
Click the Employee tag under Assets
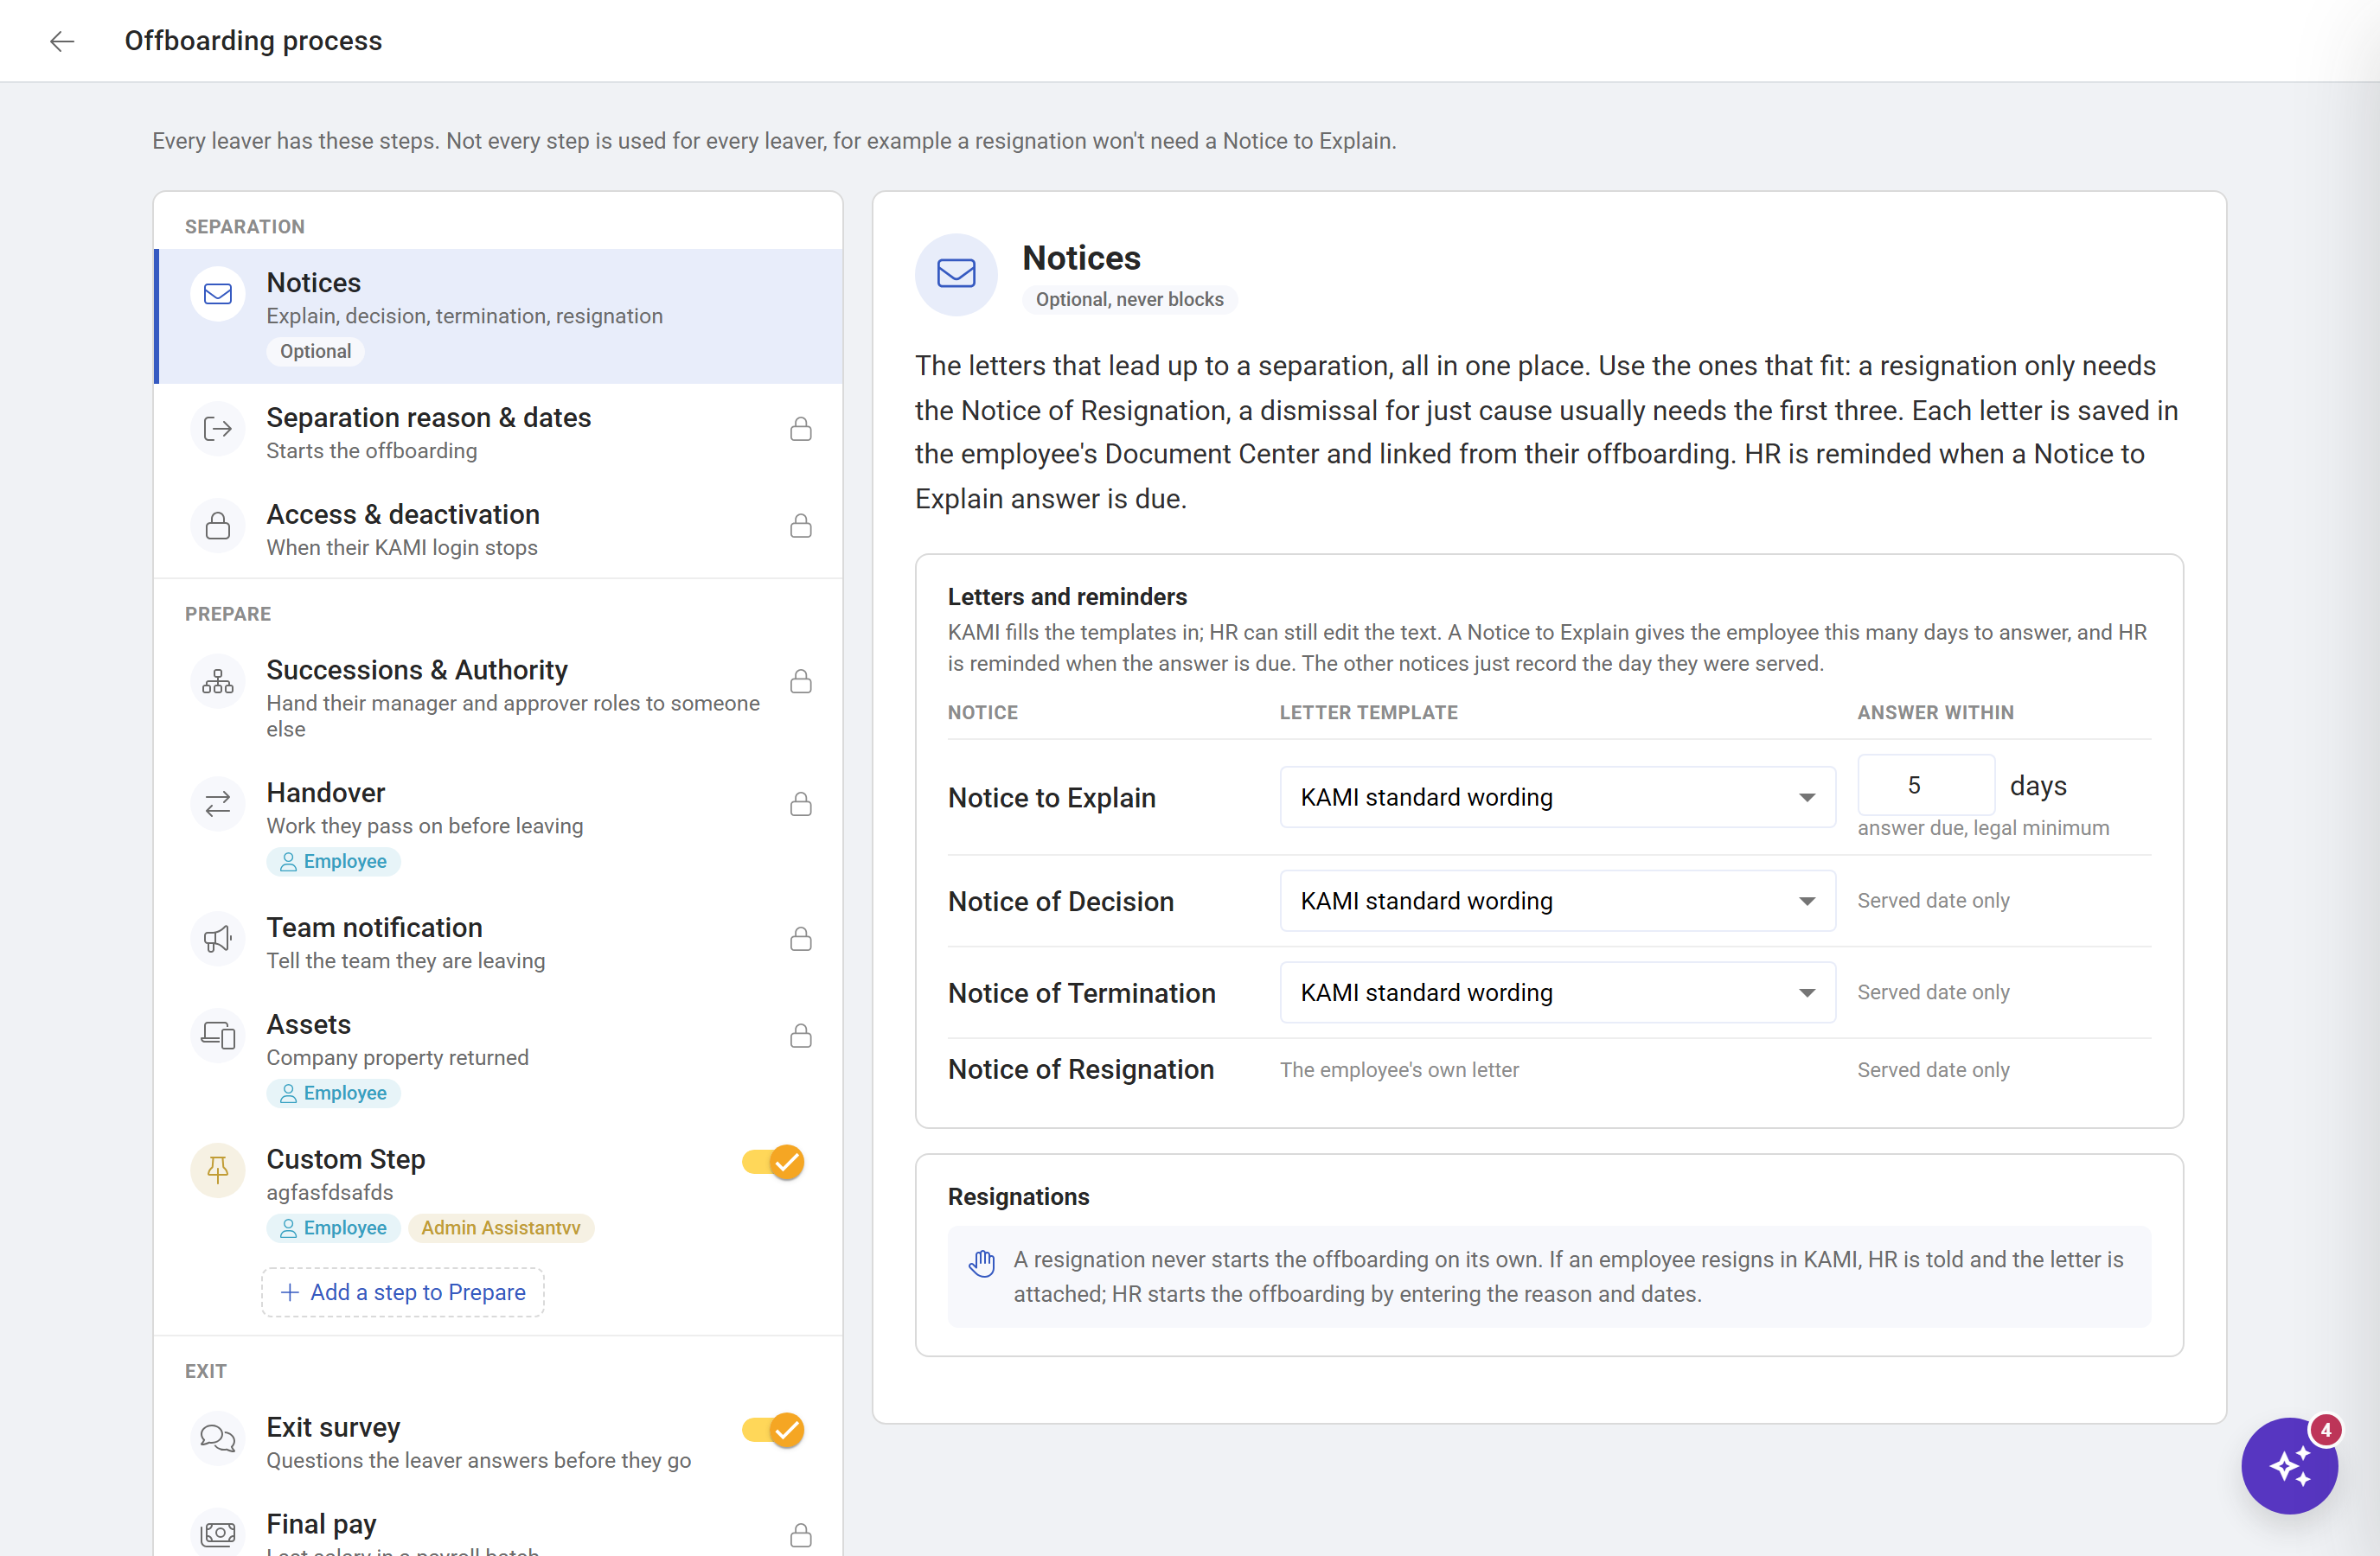[x=333, y=1094]
